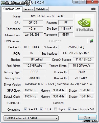Toggle the DirectCompute 5.0 checkbox
The image size is (99, 123).
click(69, 109)
